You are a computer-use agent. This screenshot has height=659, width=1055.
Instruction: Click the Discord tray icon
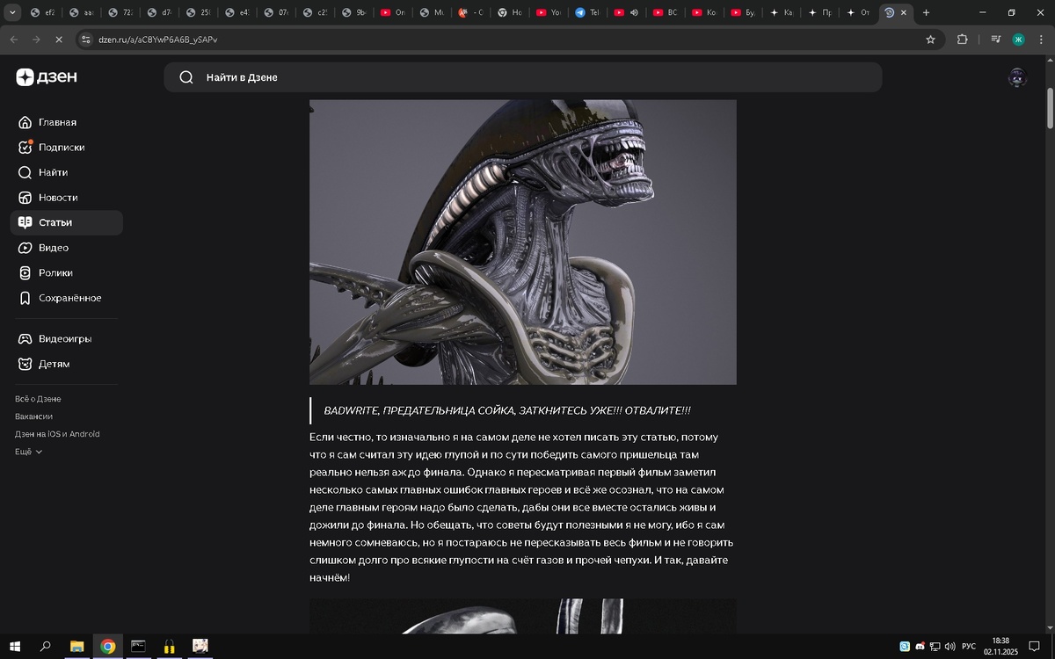pos(920,647)
